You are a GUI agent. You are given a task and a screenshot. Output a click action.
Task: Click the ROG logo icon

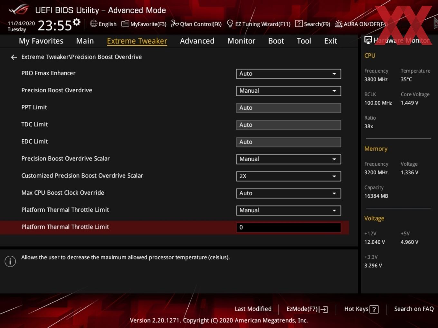coord(18,10)
